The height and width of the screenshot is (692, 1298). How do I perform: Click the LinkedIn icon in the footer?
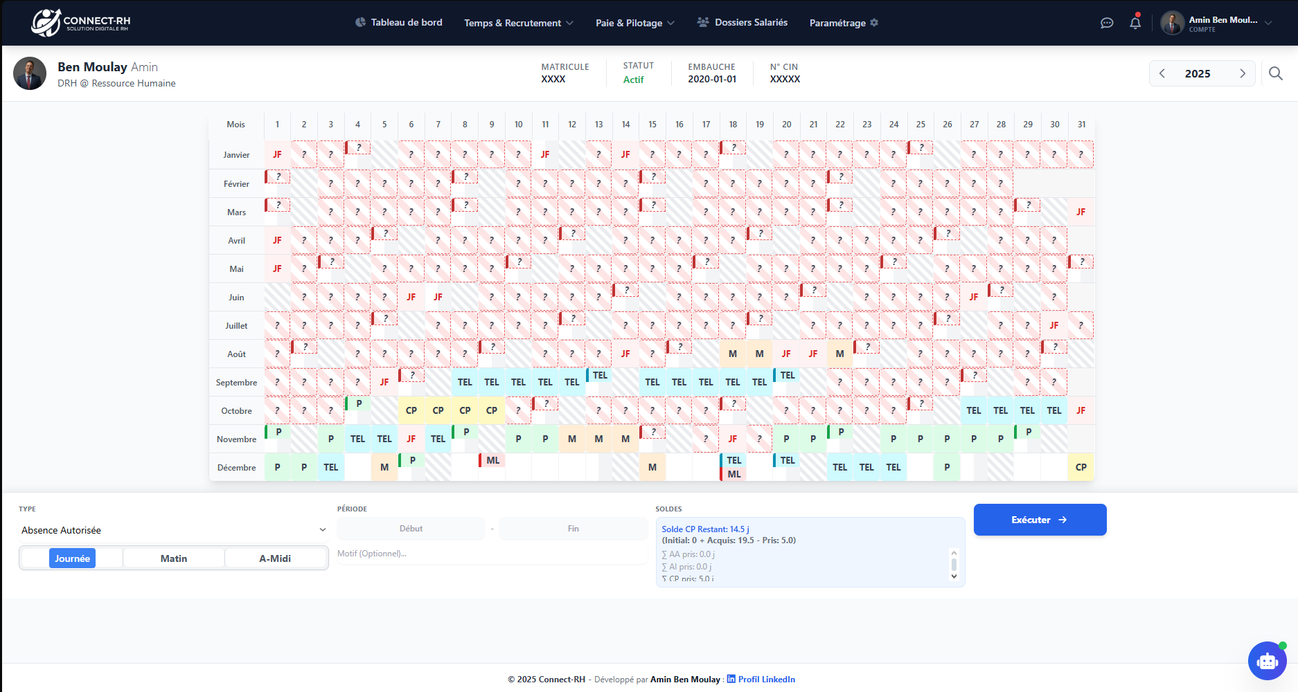(729, 679)
